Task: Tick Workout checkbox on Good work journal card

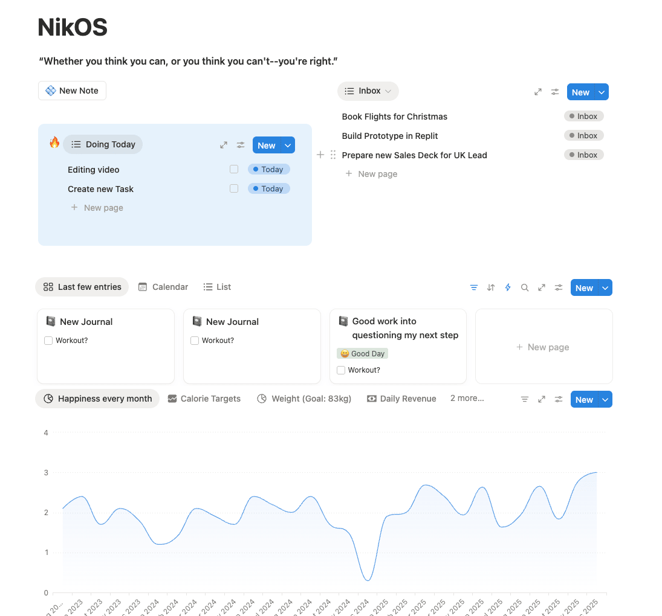Action: (x=341, y=370)
